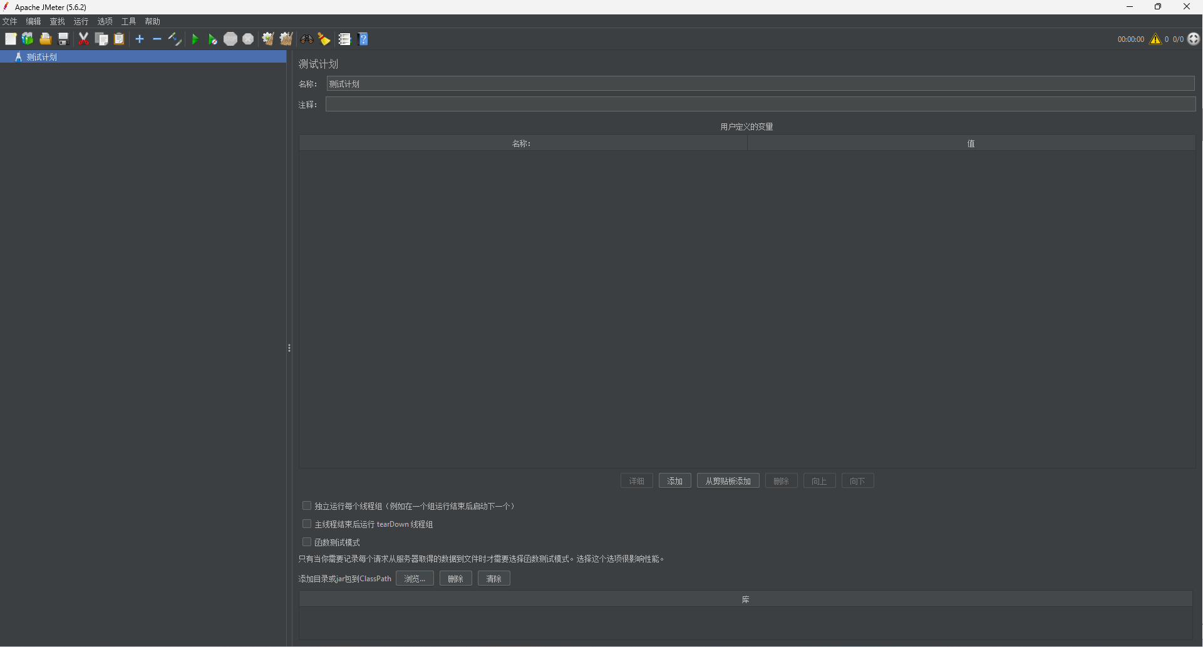Screen dimensions: 1203x647
Task: Open the 编辑 menu
Action: click(x=33, y=21)
